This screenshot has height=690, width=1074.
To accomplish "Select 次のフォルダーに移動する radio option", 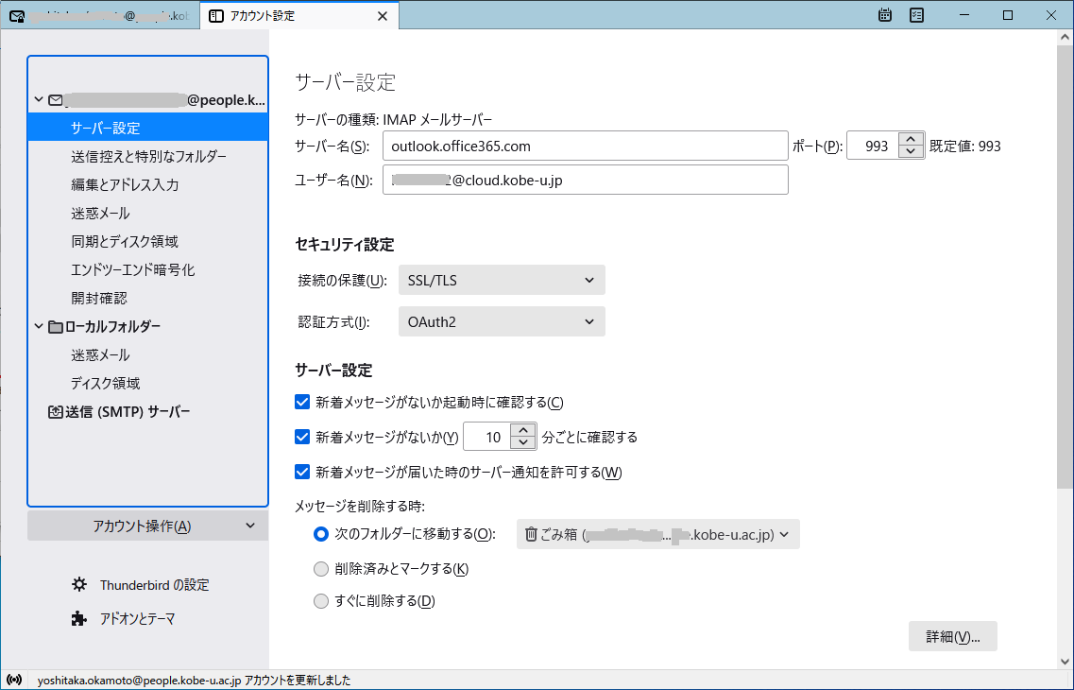I will 321,534.
